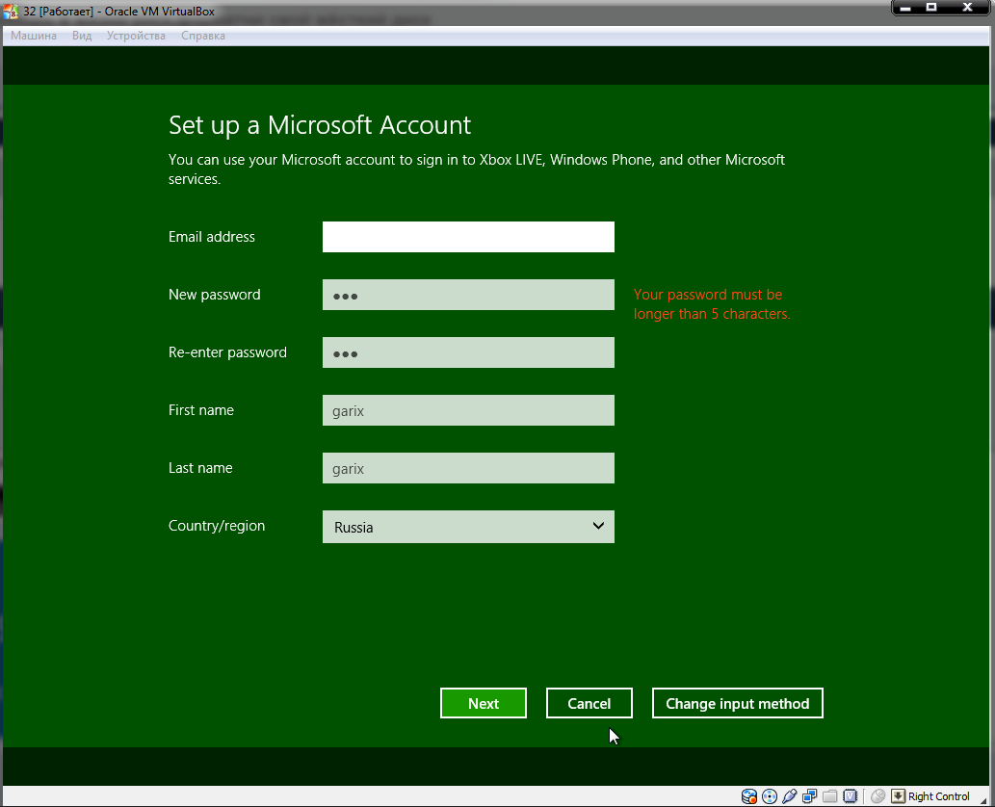Click the password length error message
Image resolution: width=995 pixels, height=807 pixels.
coord(712,304)
